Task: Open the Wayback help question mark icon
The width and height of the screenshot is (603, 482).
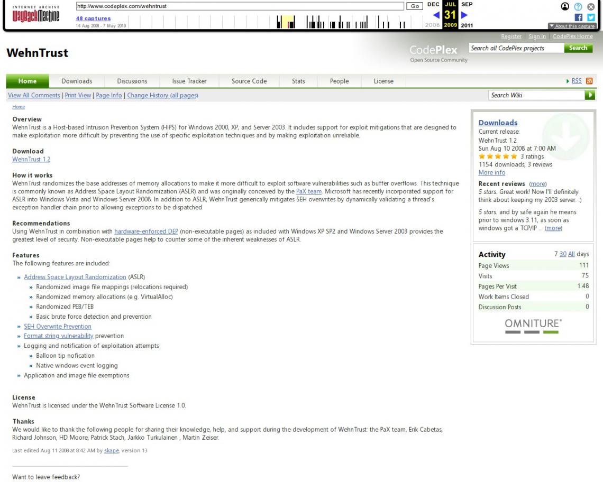Action: point(578,6)
